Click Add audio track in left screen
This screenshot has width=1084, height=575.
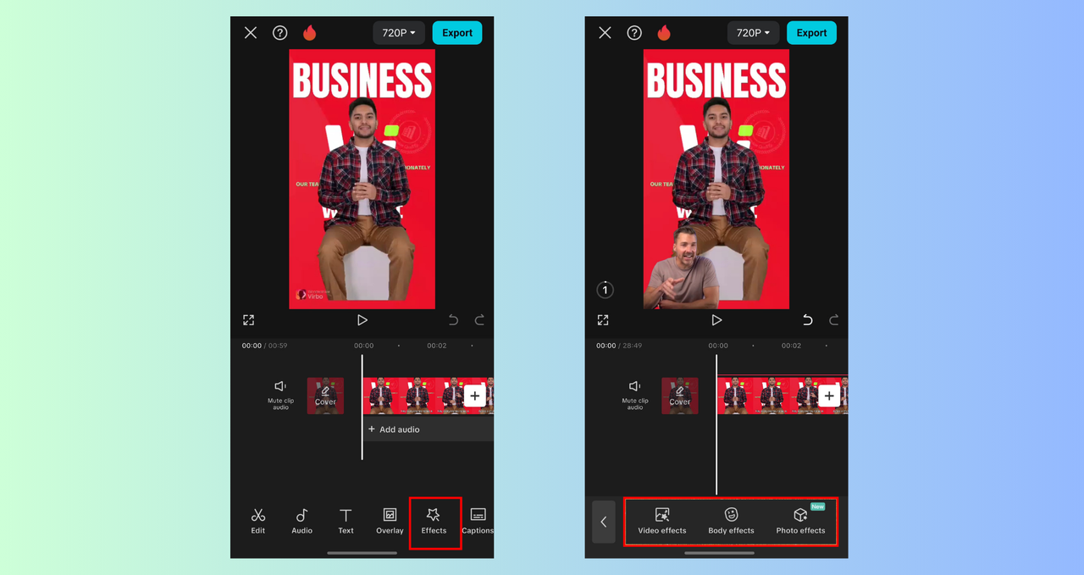[x=429, y=429]
